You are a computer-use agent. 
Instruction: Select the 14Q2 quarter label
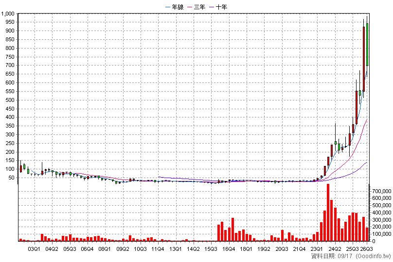193,249
